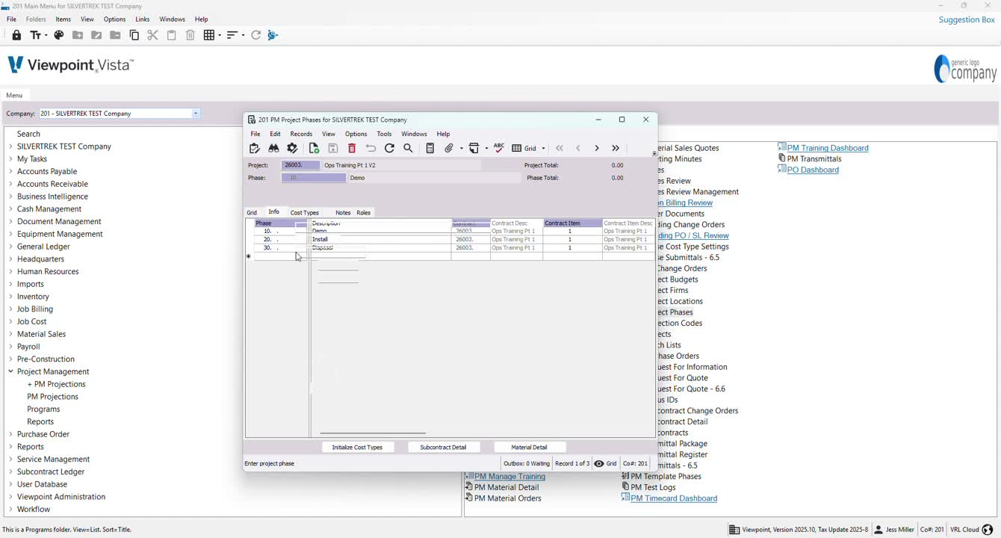Switch to the Roles tab
Image resolution: width=1001 pixels, height=538 pixels.
coord(364,213)
